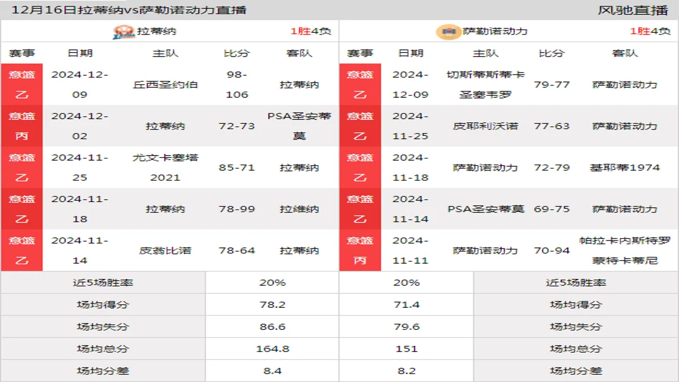Click the 85-71 score cell
Image resolution: width=679 pixels, height=382 pixels.
(x=237, y=168)
